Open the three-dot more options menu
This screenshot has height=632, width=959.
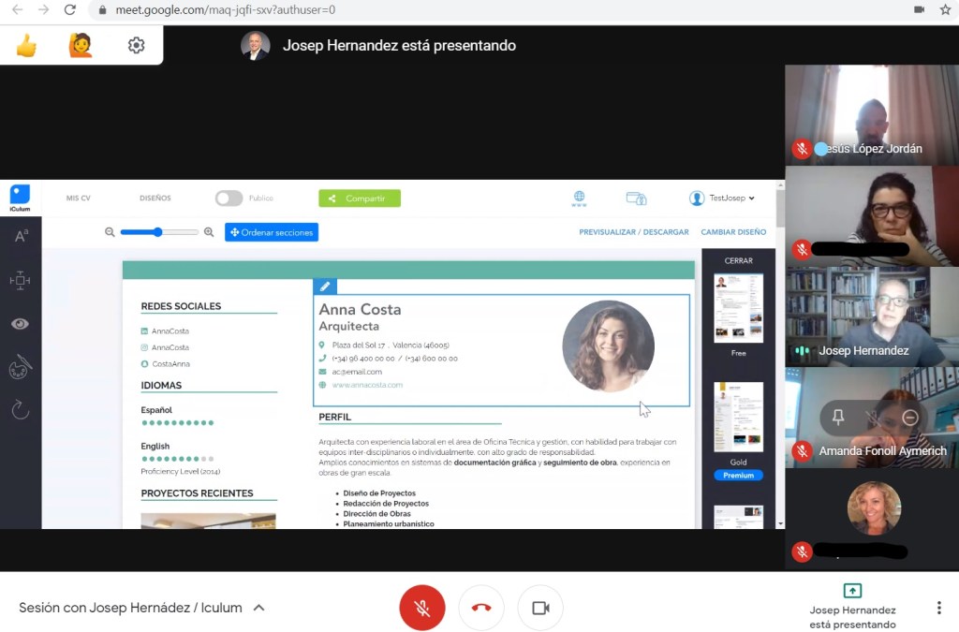[x=938, y=608]
